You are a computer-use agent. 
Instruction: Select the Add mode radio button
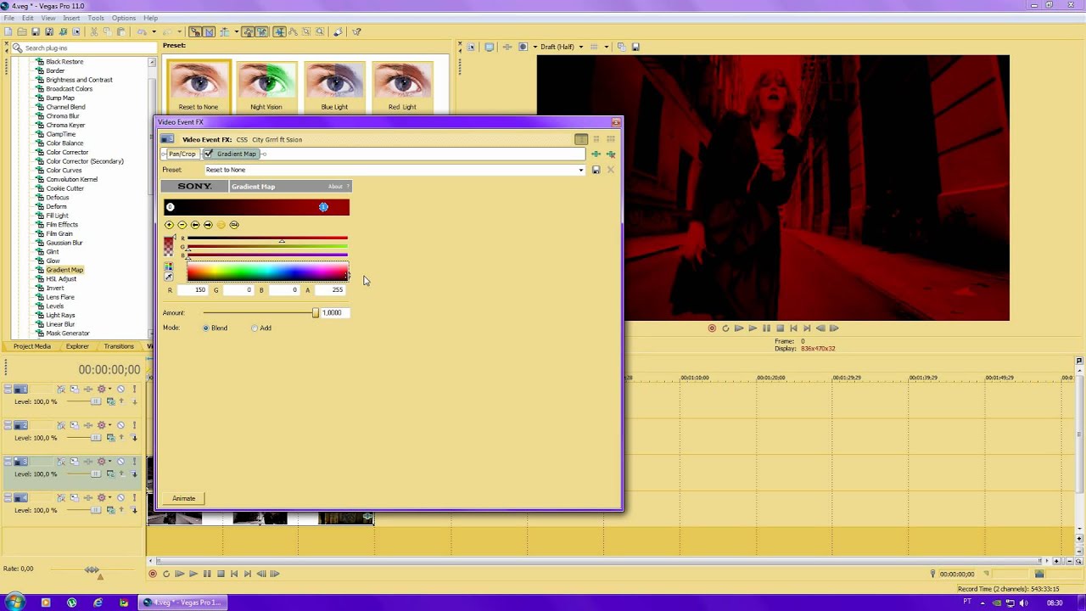[x=255, y=328]
